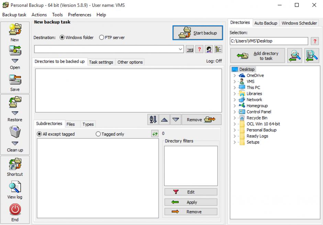Click the Shortcut icon in sidebar
The width and height of the screenshot is (323, 225).
tap(15, 164)
